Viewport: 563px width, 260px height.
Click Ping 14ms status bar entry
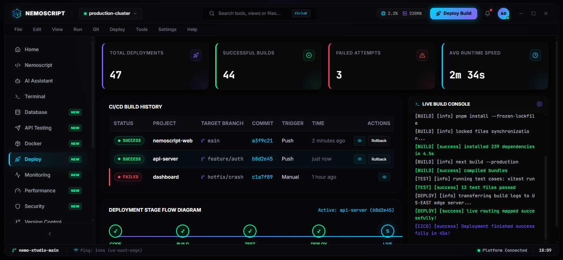click(108, 250)
